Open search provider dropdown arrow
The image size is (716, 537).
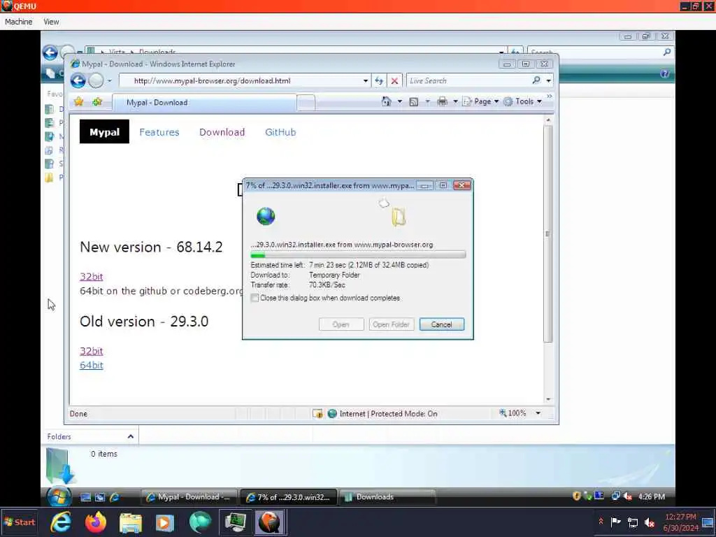(548, 81)
